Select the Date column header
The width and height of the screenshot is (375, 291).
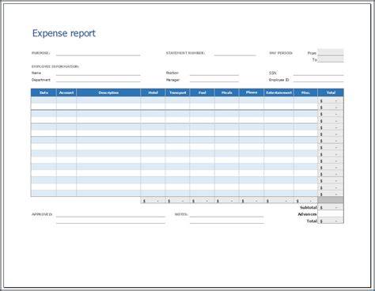(44, 93)
